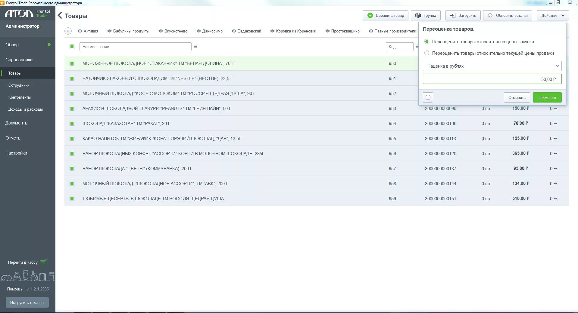Toggle visibility of the Евдаковский group

(x=234, y=31)
